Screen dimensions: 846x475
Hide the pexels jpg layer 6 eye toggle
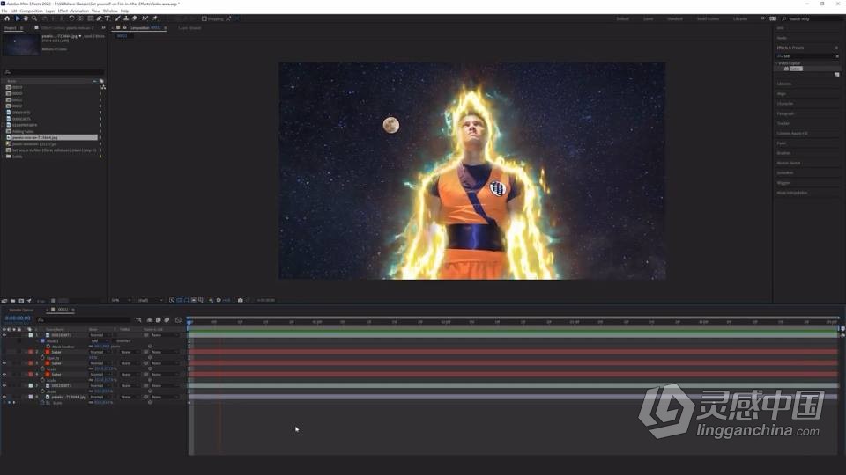coord(4,397)
